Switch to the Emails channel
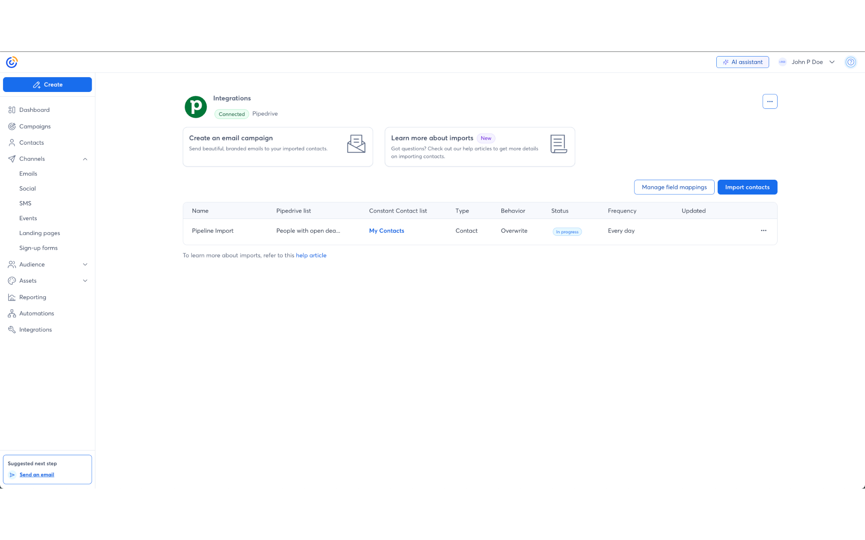 (28, 173)
